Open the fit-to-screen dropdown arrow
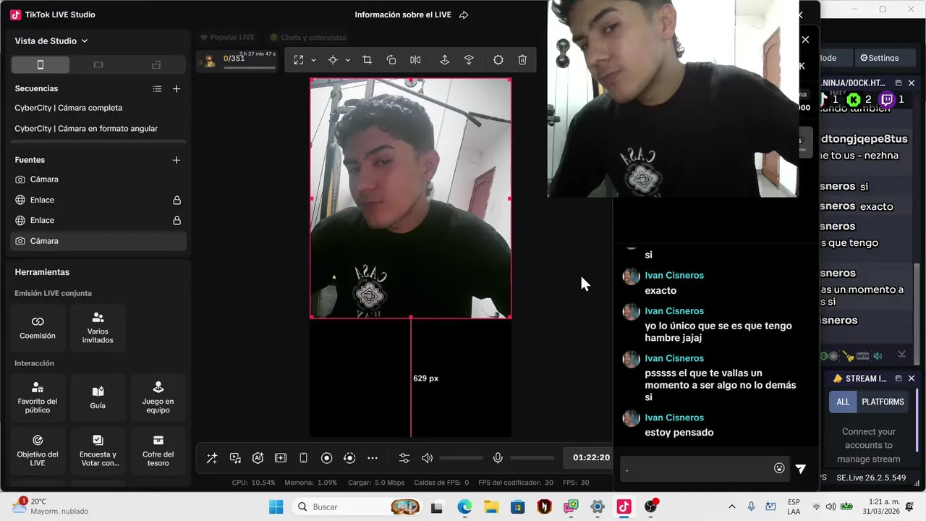 click(x=313, y=60)
